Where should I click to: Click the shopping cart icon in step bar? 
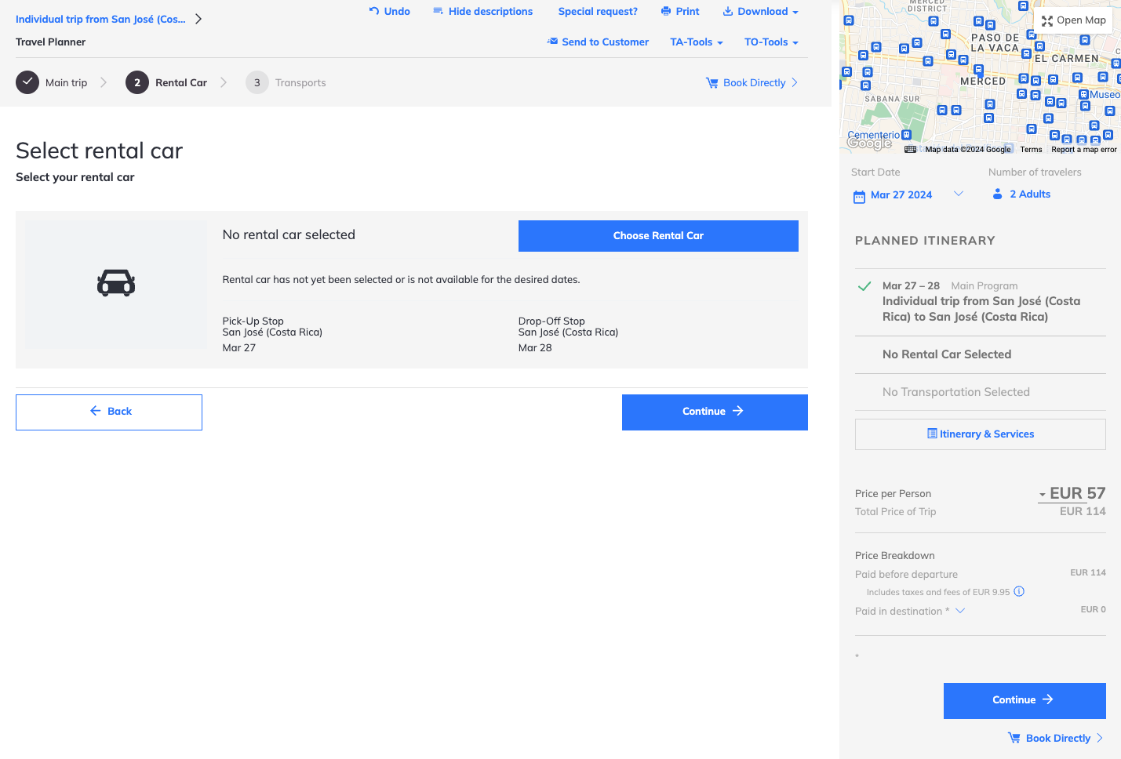[712, 82]
